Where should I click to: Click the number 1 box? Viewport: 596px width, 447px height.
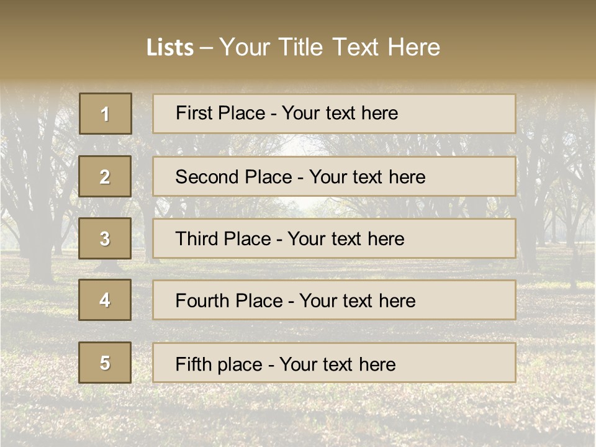(x=106, y=114)
